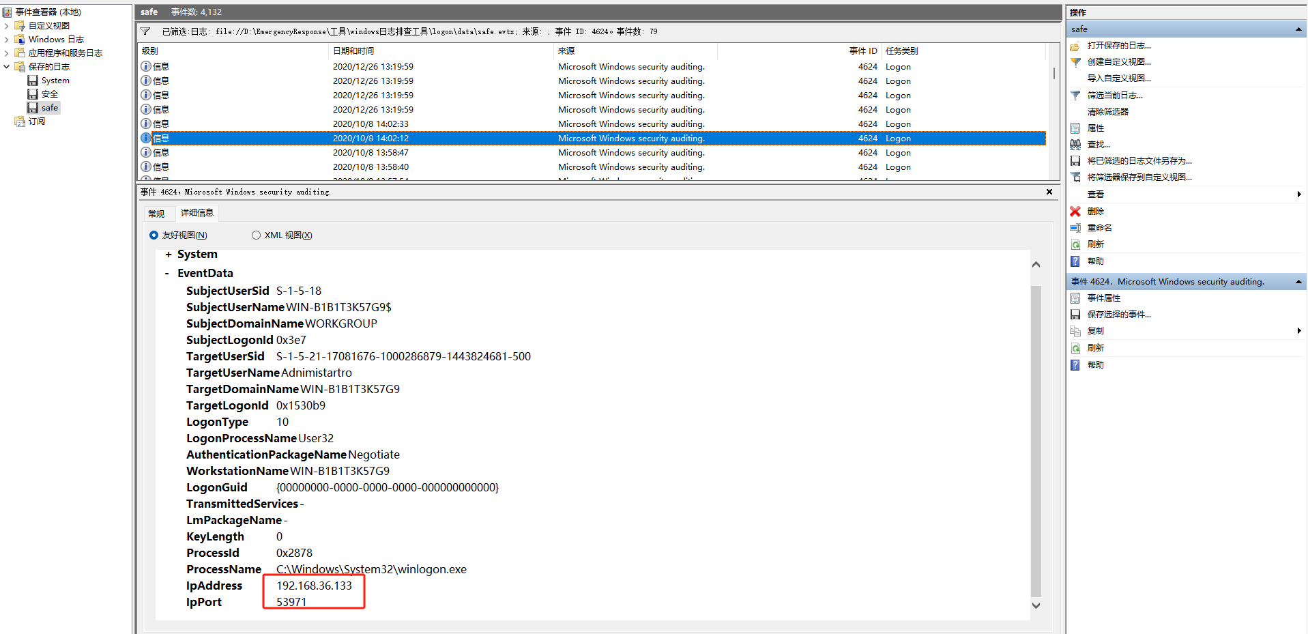The width and height of the screenshot is (1308, 634).
Task: Click 打开保存的日志 folder icon
Action: (1075, 46)
